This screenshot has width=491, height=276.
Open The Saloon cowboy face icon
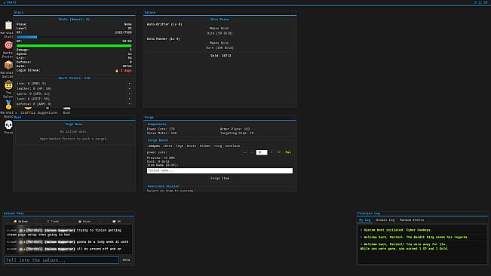pyautogui.click(x=8, y=85)
